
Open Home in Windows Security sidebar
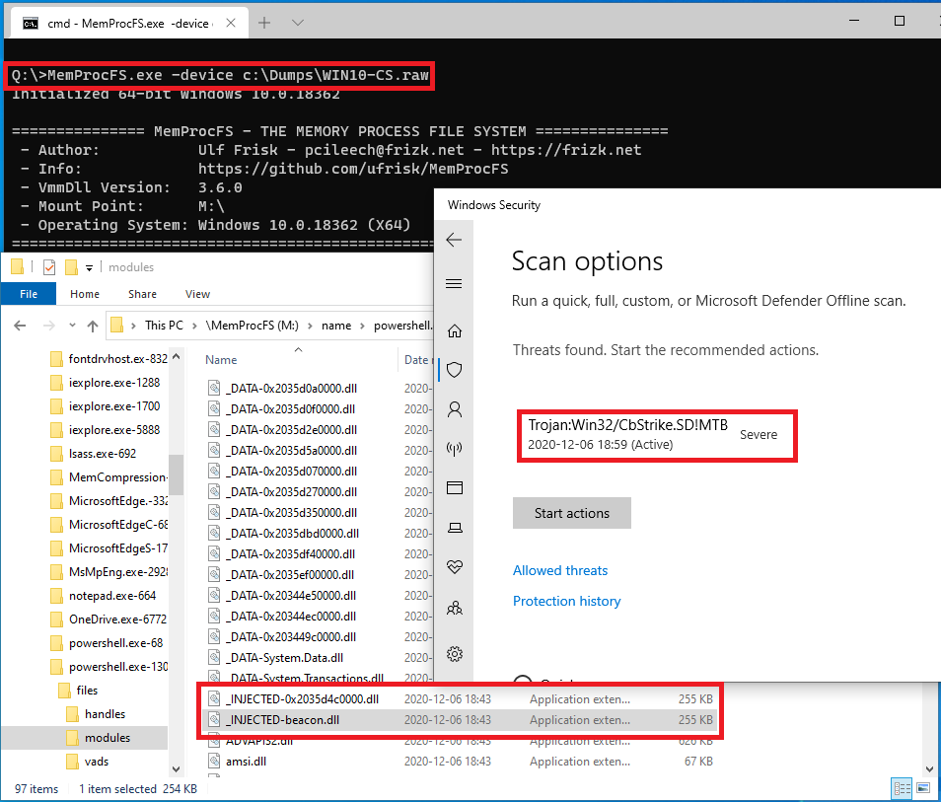pos(455,330)
